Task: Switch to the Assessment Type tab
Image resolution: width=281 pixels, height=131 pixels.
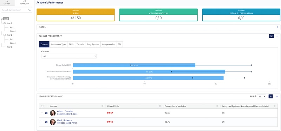Action: [x=58, y=44]
